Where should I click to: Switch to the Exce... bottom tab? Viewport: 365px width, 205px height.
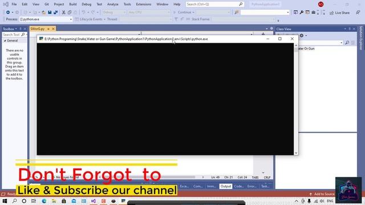pos(184,186)
